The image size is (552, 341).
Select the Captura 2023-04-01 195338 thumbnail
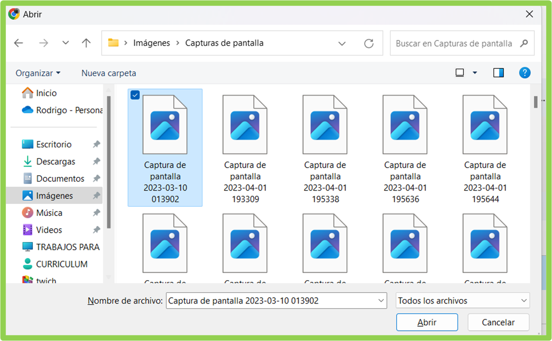[x=325, y=123]
